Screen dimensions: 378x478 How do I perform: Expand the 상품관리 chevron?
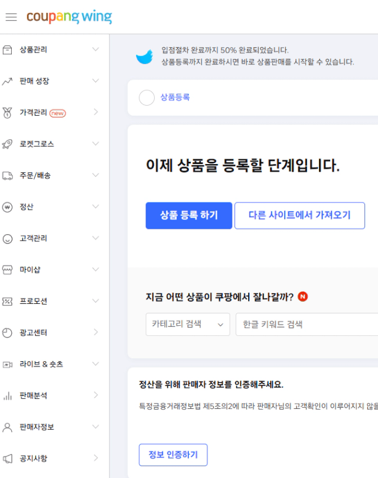(96, 50)
